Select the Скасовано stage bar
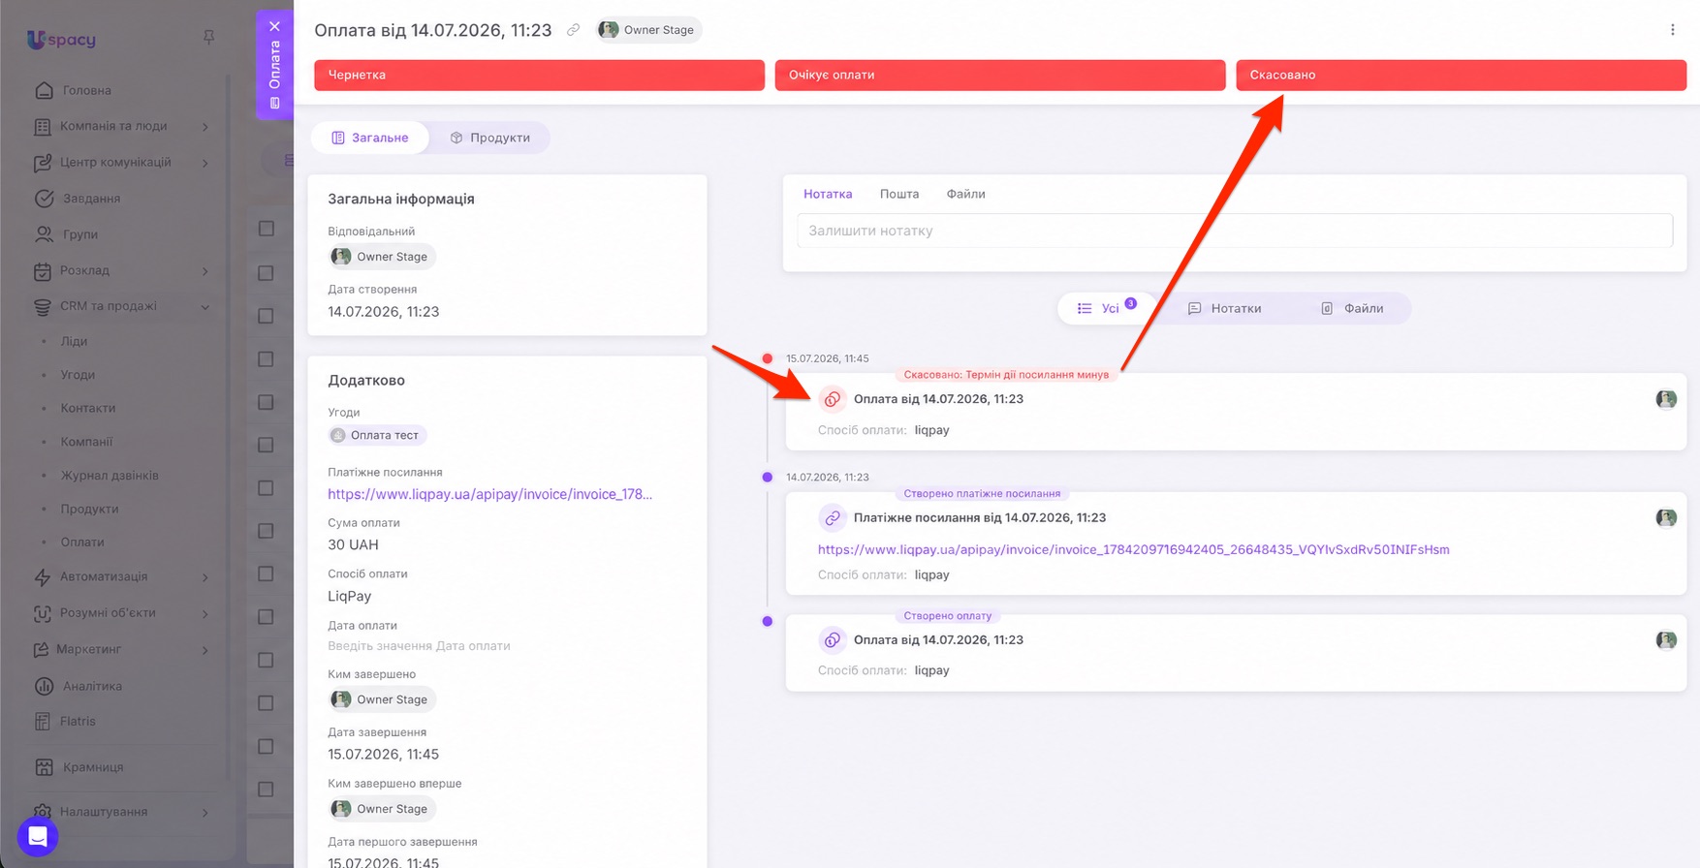 1461,75
